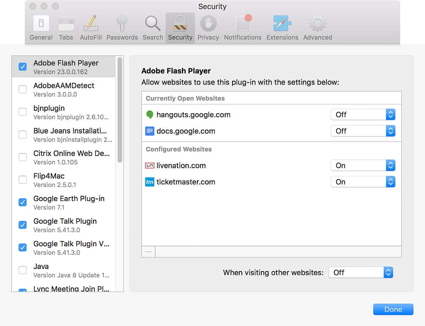Enable the Blue Jeans Installati… plug-in checkbox
The width and height of the screenshot is (425, 326).
pos(22,135)
